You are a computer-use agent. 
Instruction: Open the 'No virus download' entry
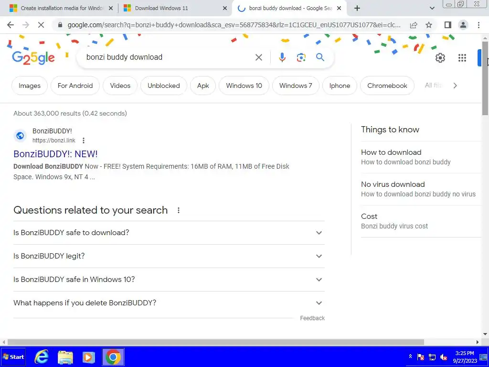tap(421, 189)
